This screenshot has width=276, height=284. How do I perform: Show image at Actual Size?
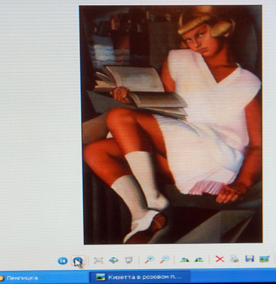tap(113, 260)
